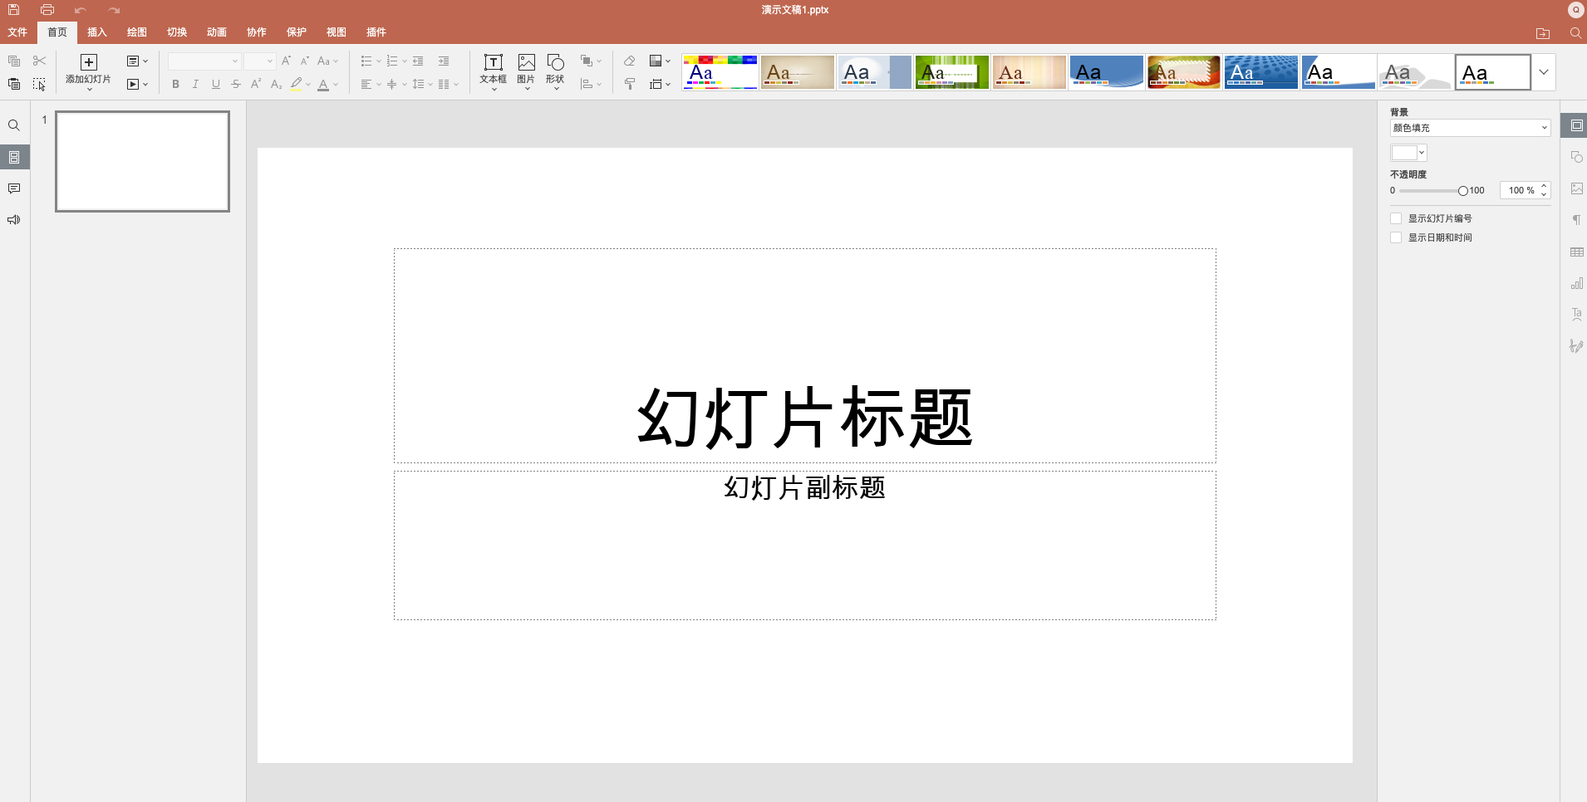Open comments panel in left sidebar
The height and width of the screenshot is (802, 1587).
(14, 188)
